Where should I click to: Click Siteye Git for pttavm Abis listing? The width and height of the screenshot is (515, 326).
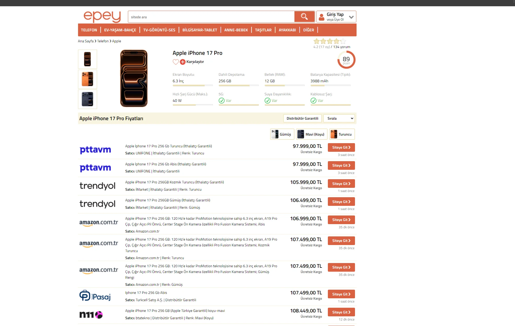point(341,165)
